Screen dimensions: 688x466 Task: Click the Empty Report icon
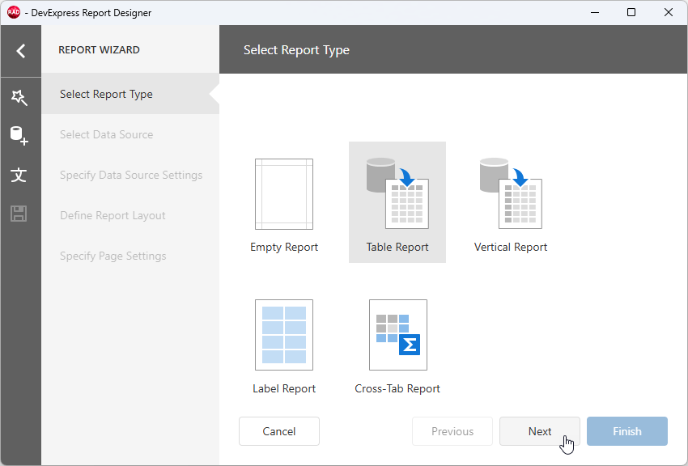tap(284, 193)
